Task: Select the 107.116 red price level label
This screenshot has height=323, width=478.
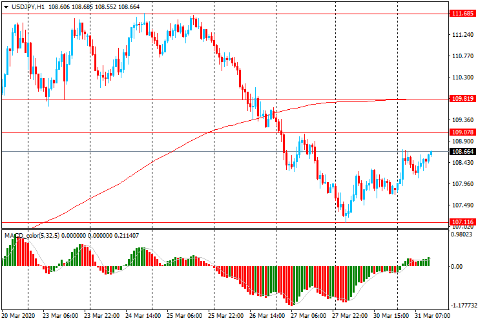Action: 462,222
